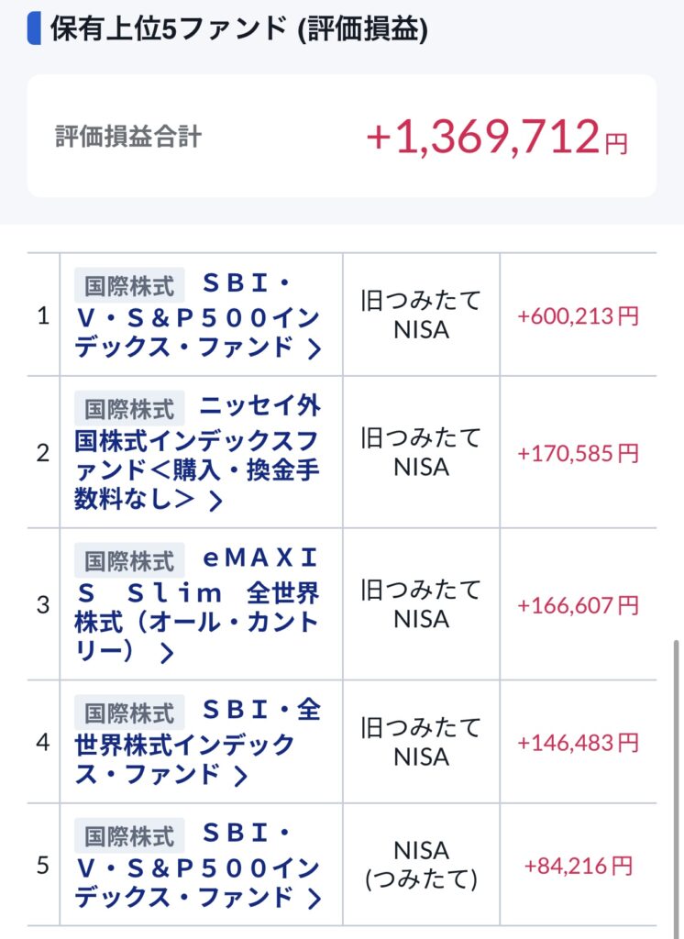Open the rank 1 SBI・V・S&P500 fund link

(x=197, y=317)
